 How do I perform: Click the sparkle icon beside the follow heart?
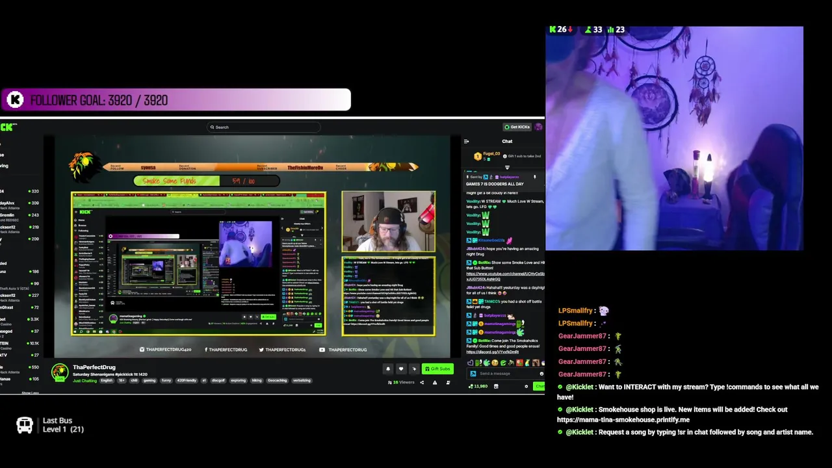(414, 369)
